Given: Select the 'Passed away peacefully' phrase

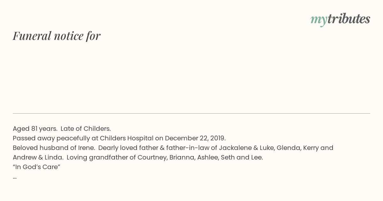Looking at the screenshot, I should pyautogui.click(x=47, y=138).
